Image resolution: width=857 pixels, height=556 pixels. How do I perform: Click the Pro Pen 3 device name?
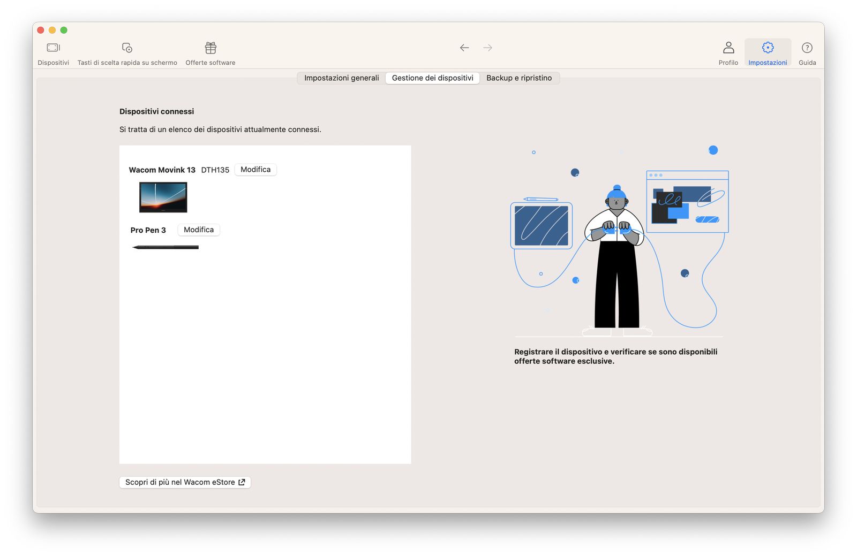tap(148, 230)
